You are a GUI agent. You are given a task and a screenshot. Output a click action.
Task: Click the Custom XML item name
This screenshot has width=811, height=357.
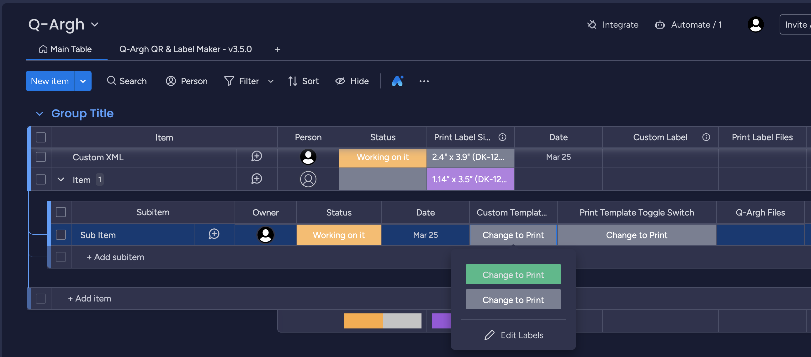pos(98,157)
